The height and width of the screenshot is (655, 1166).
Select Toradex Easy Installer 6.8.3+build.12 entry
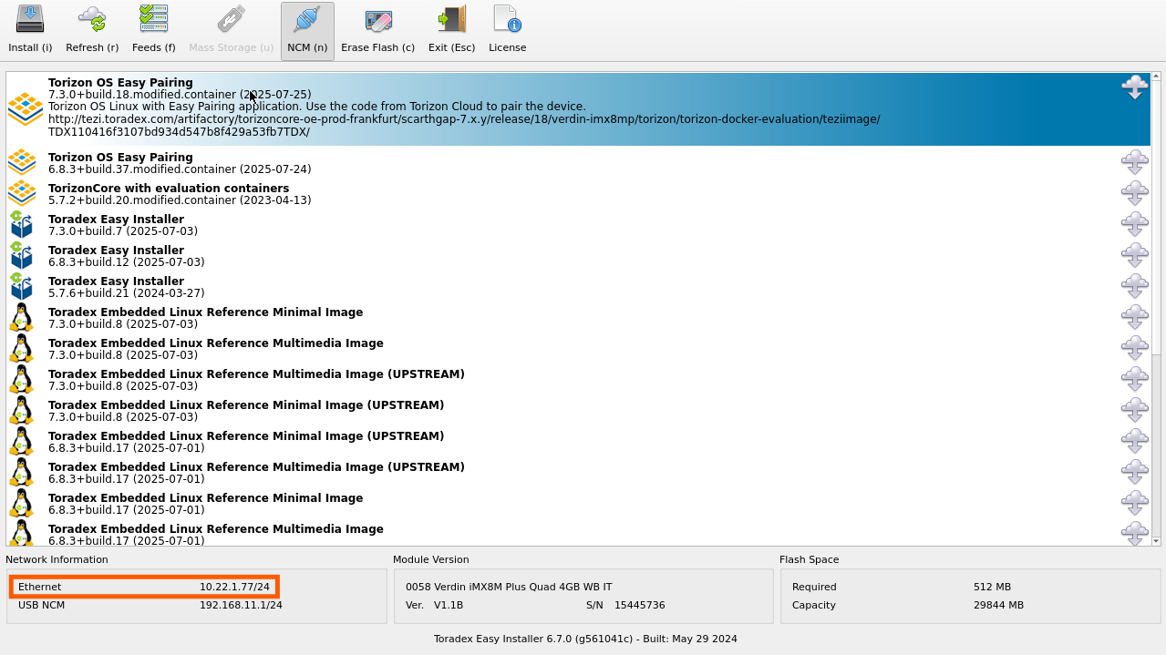[x=578, y=256]
